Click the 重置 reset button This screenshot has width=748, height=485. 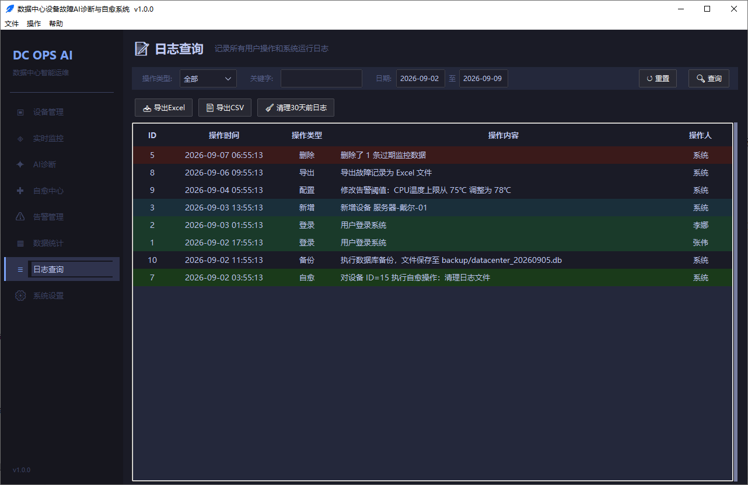[x=658, y=79]
